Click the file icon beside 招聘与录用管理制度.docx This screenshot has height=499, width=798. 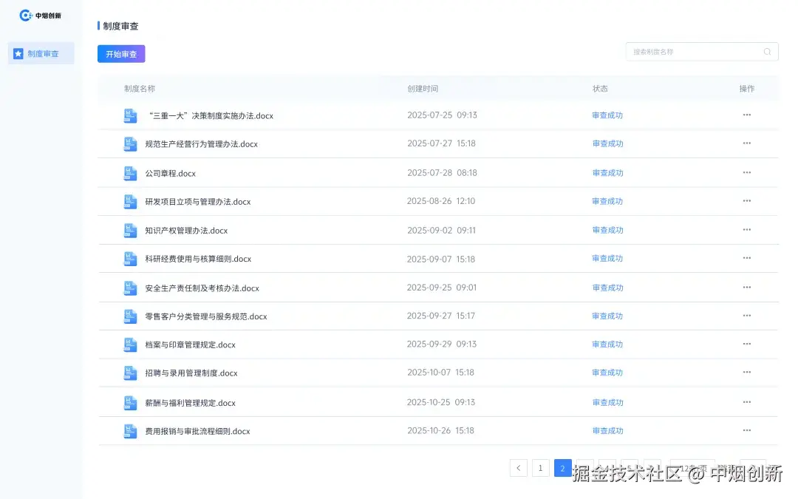tap(130, 373)
